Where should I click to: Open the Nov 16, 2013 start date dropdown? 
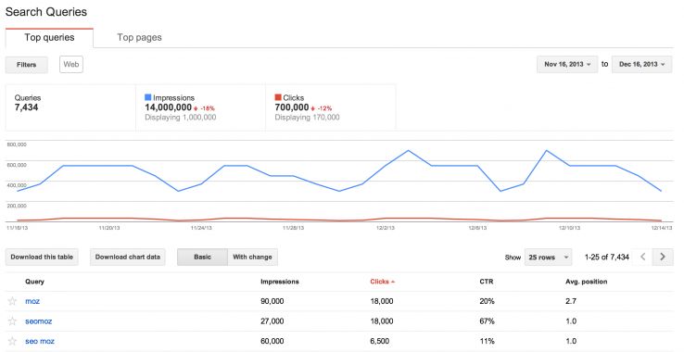pyautogui.click(x=567, y=65)
